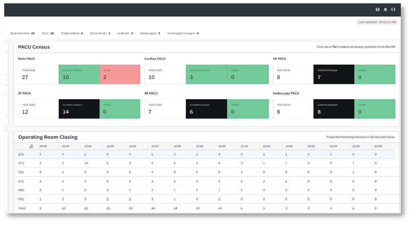Click the Operating Room Closing heading
The height and width of the screenshot is (226, 412).
[48, 137]
